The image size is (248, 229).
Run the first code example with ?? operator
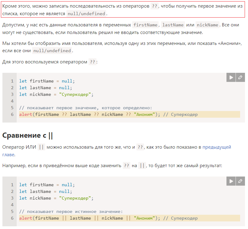tap(231, 77)
